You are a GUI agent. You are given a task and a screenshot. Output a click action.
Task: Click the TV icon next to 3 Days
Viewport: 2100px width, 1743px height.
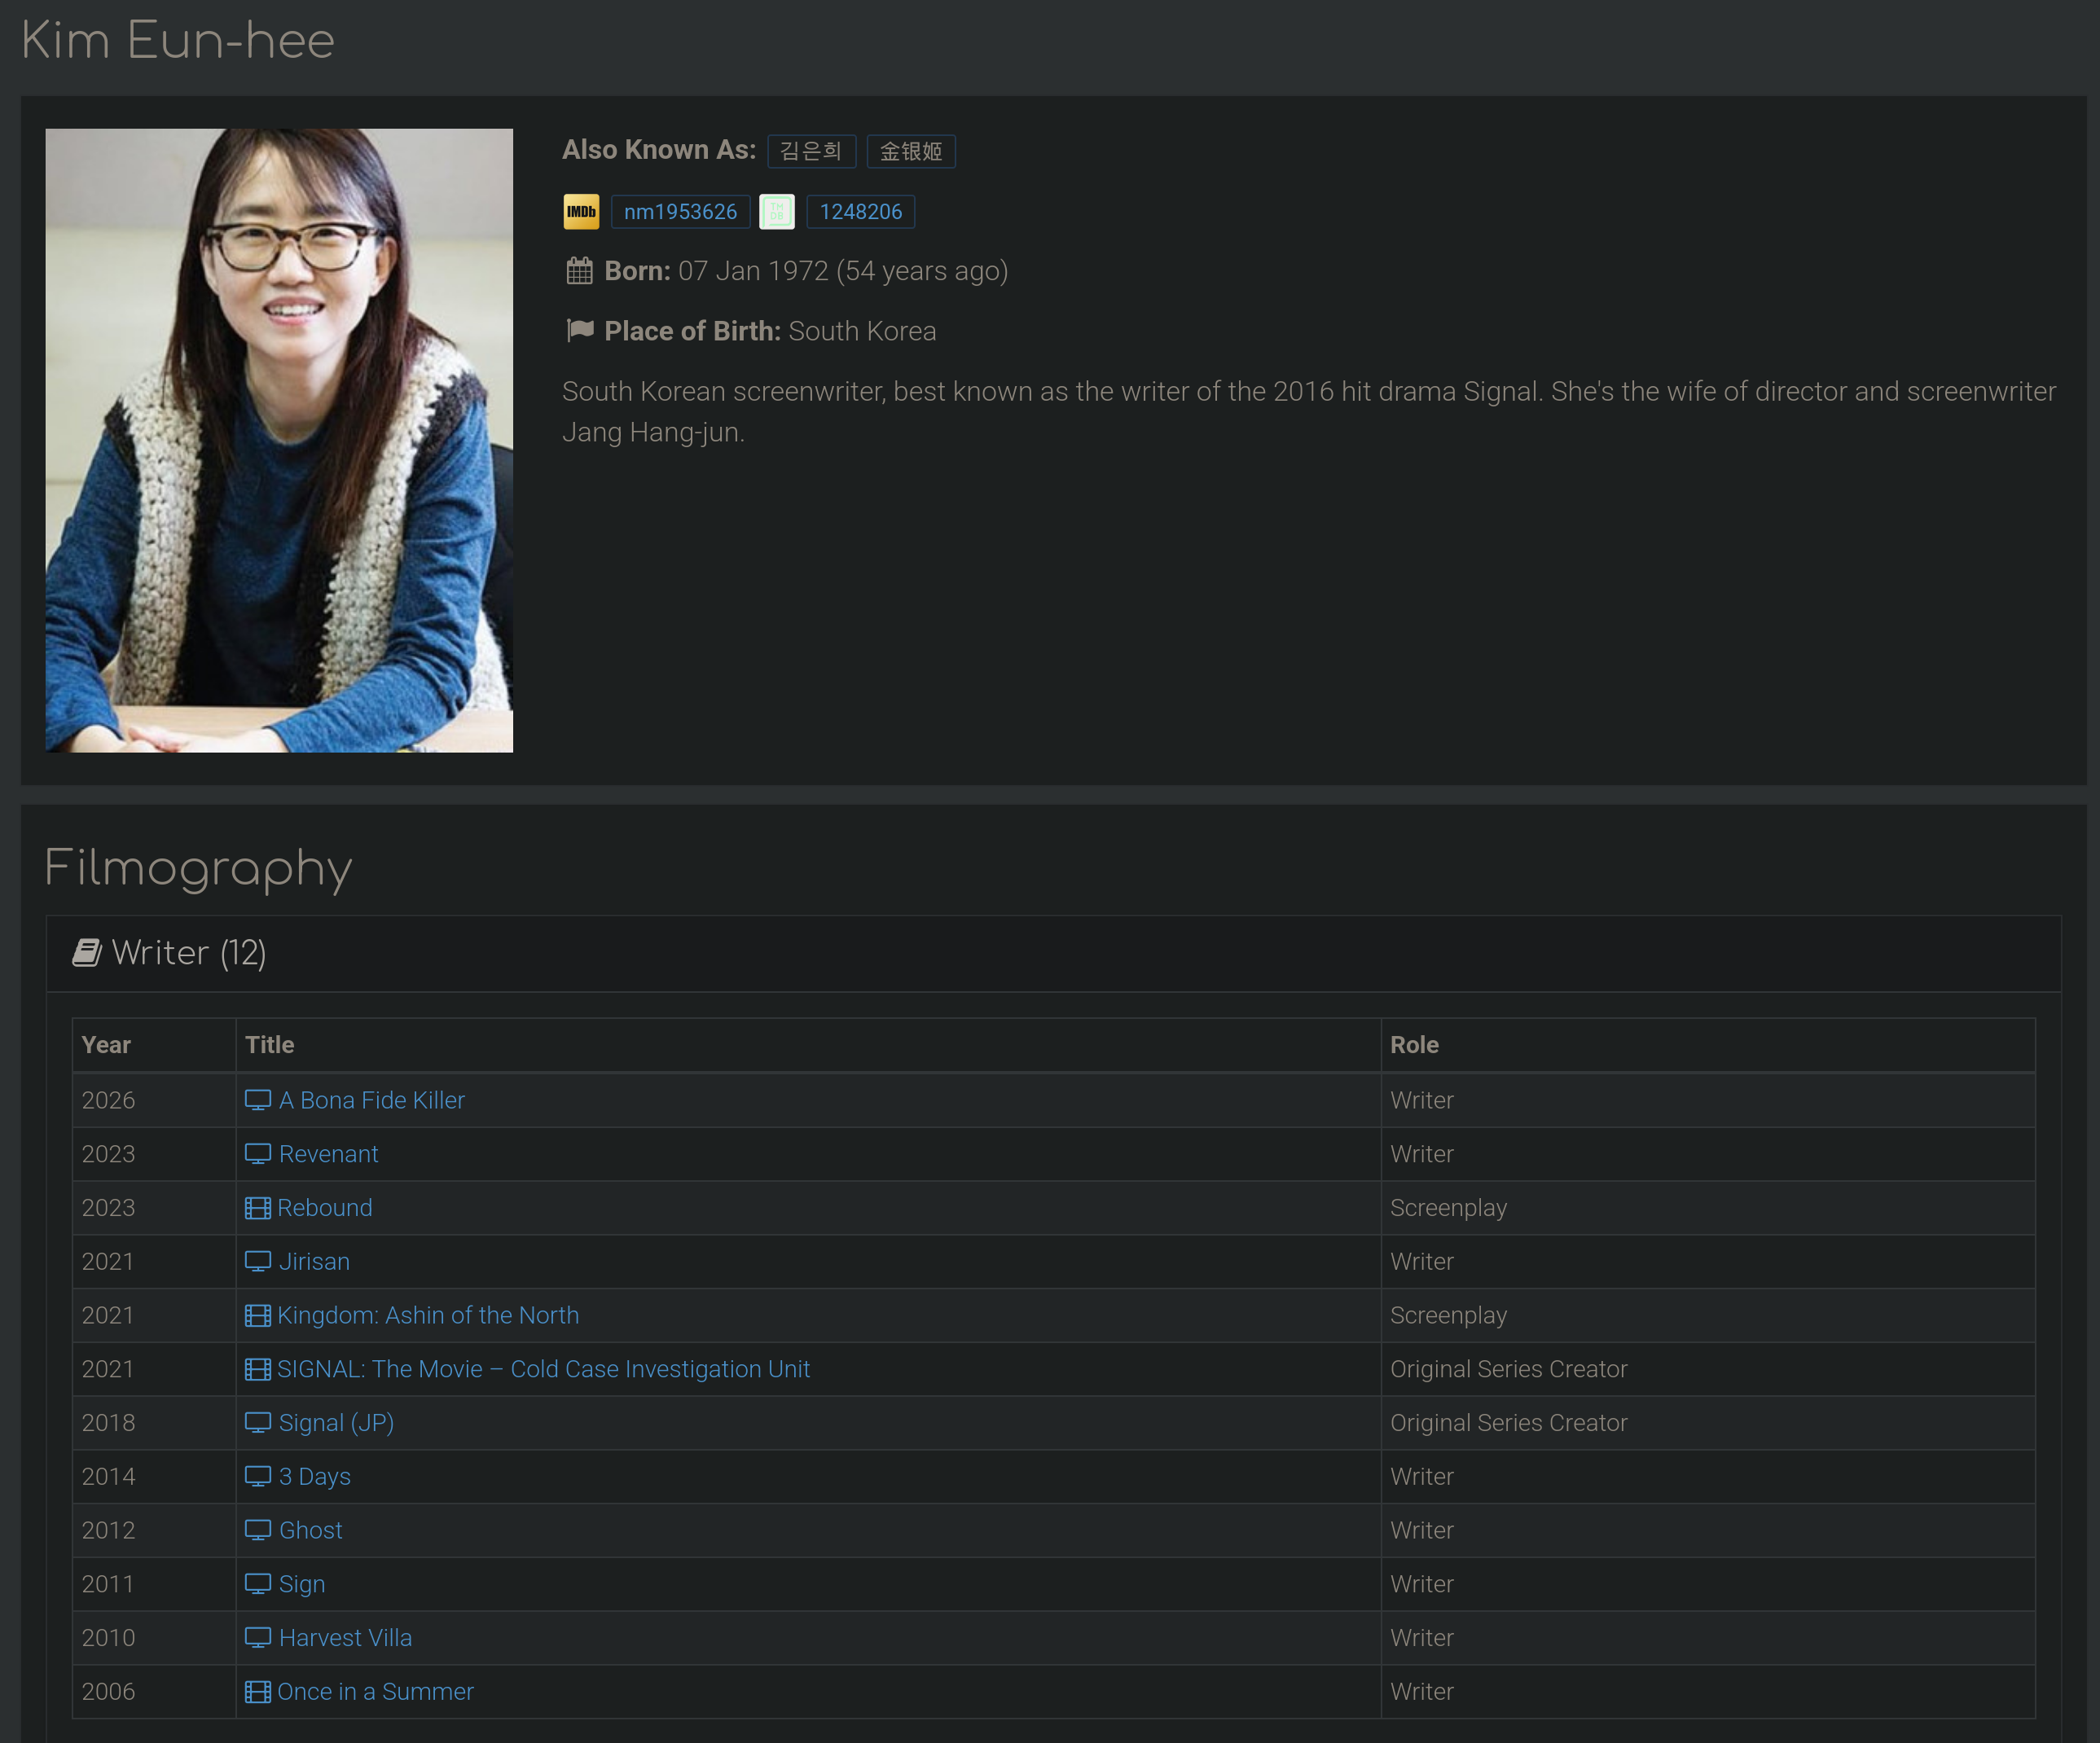coord(258,1477)
